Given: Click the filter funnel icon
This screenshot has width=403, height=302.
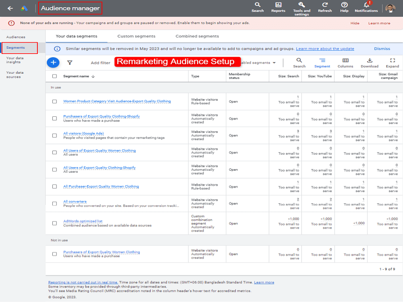Looking at the screenshot, I should click(70, 62).
